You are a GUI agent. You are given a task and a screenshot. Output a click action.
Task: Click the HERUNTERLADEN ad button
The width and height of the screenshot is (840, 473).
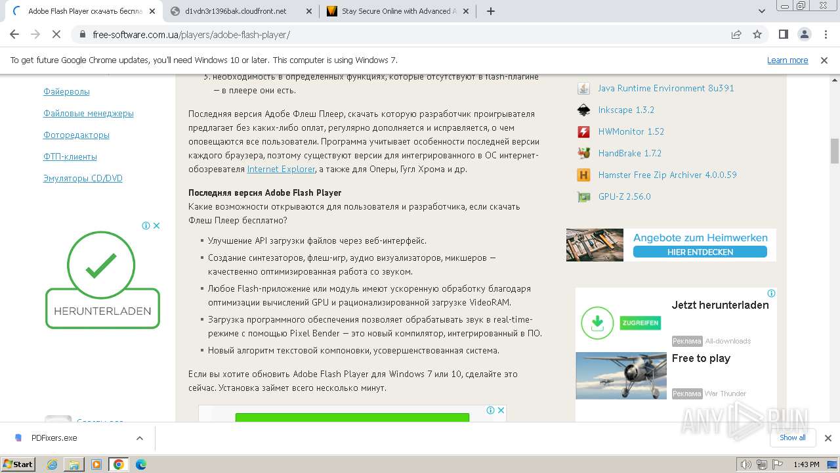tap(102, 308)
